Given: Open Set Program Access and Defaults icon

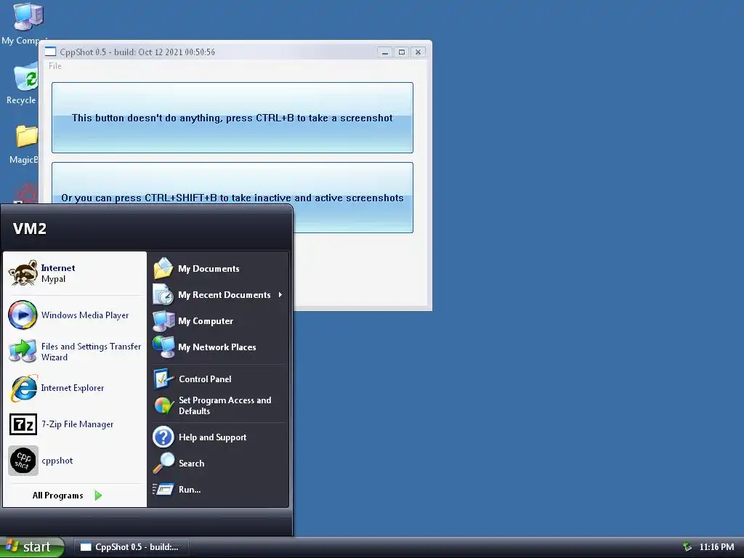Looking at the screenshot, I should (163, 405).
